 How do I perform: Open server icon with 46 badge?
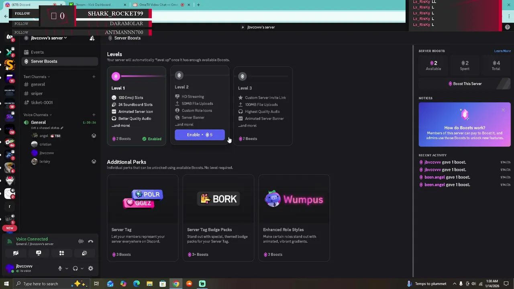coord(10,142)
